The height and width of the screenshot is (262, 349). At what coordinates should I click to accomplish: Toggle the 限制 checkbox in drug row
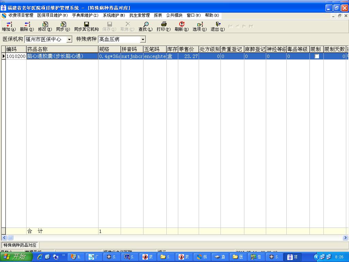pyautogui.click(x=317, y=56)
